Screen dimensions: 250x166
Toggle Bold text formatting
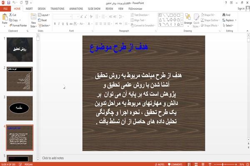tap(55, 24)
